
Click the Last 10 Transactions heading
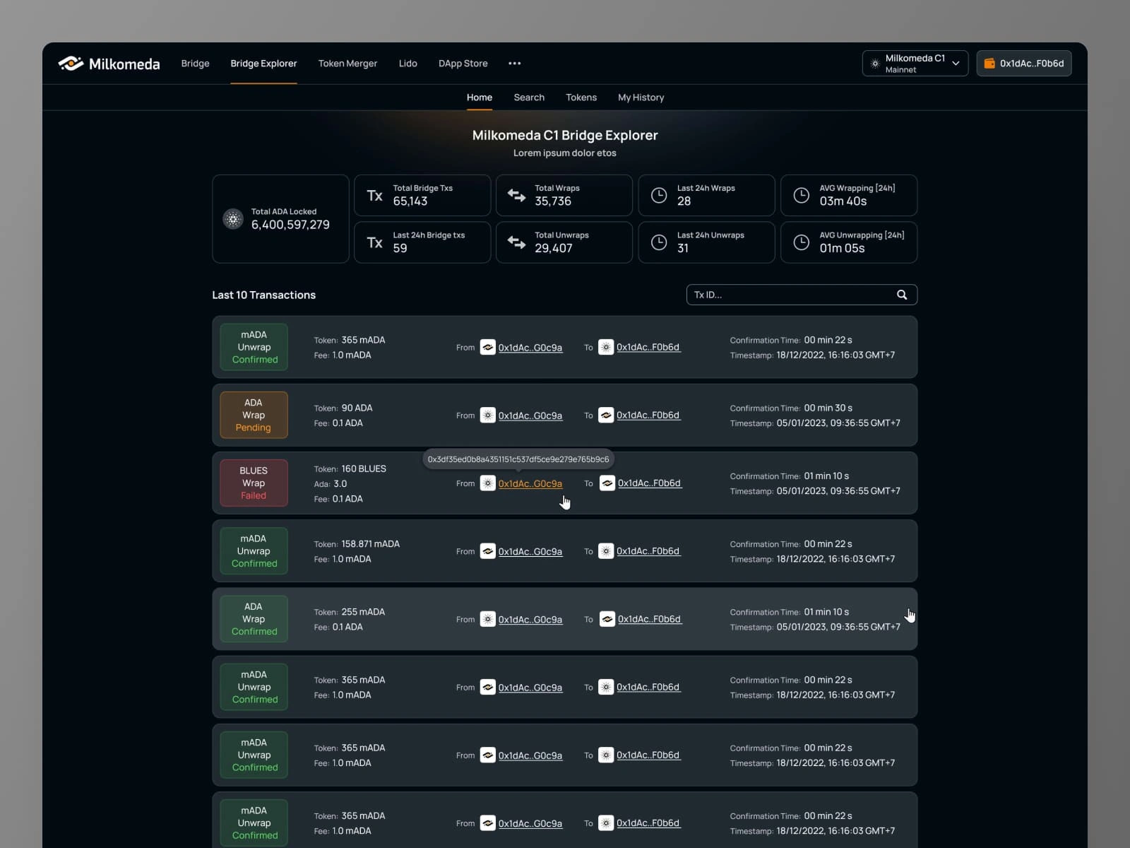263,295
